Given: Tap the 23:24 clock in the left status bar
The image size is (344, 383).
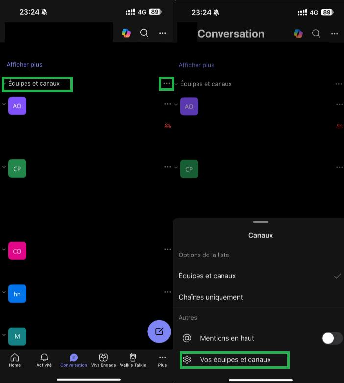Looking at the screenshot, I should [29, 12].
